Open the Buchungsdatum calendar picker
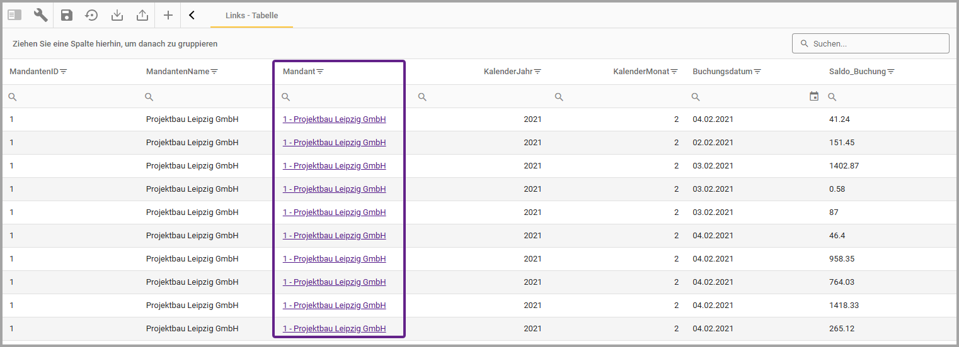This screenshot has height=347, width=959. (x=814, y=96)
